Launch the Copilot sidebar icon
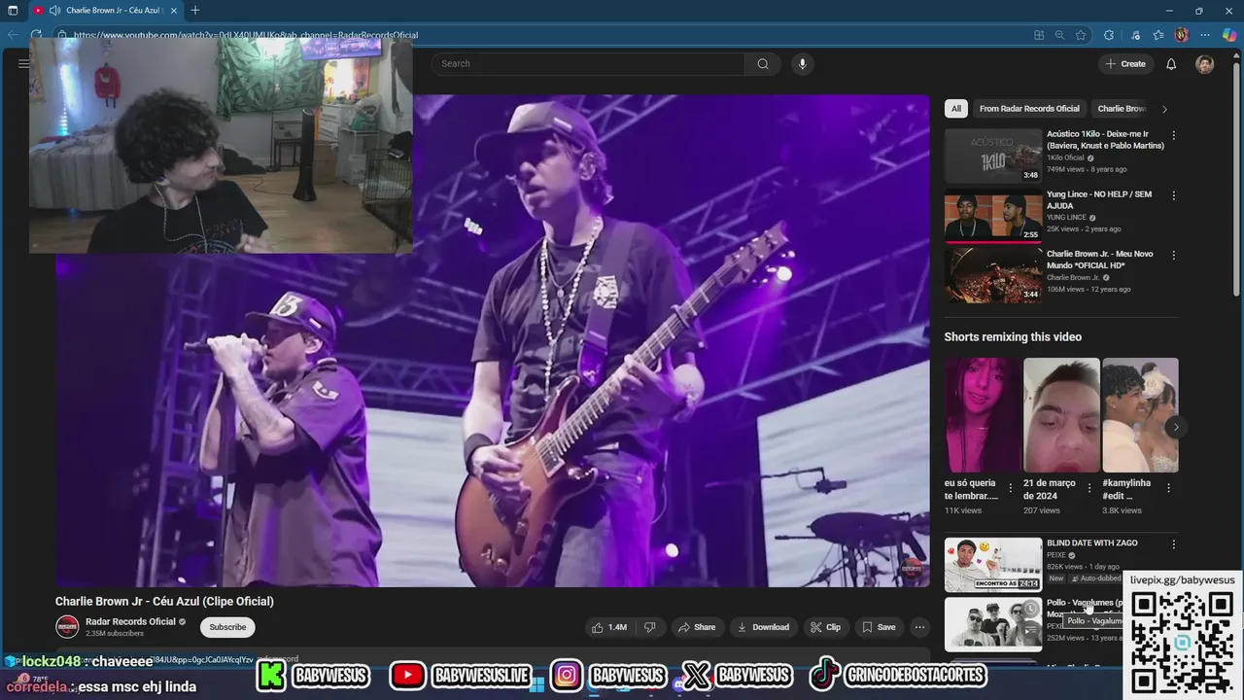The width and height of the screenshot is (1244, 700). click(x=1229, y=35)
